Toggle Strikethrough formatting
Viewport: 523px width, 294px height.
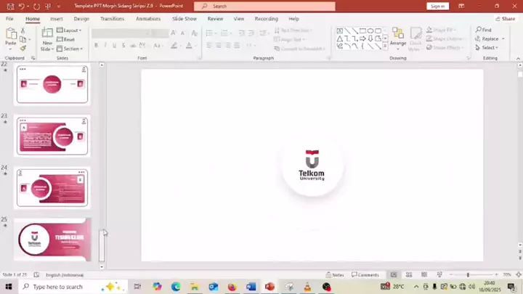pyautogui.click(x=133, y=45)
